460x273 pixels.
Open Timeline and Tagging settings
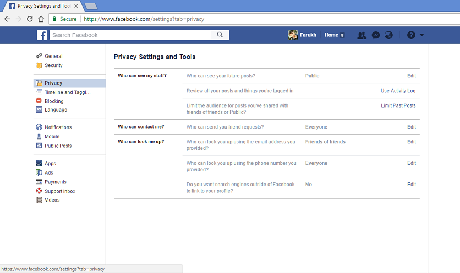click(x=68, y=92)
